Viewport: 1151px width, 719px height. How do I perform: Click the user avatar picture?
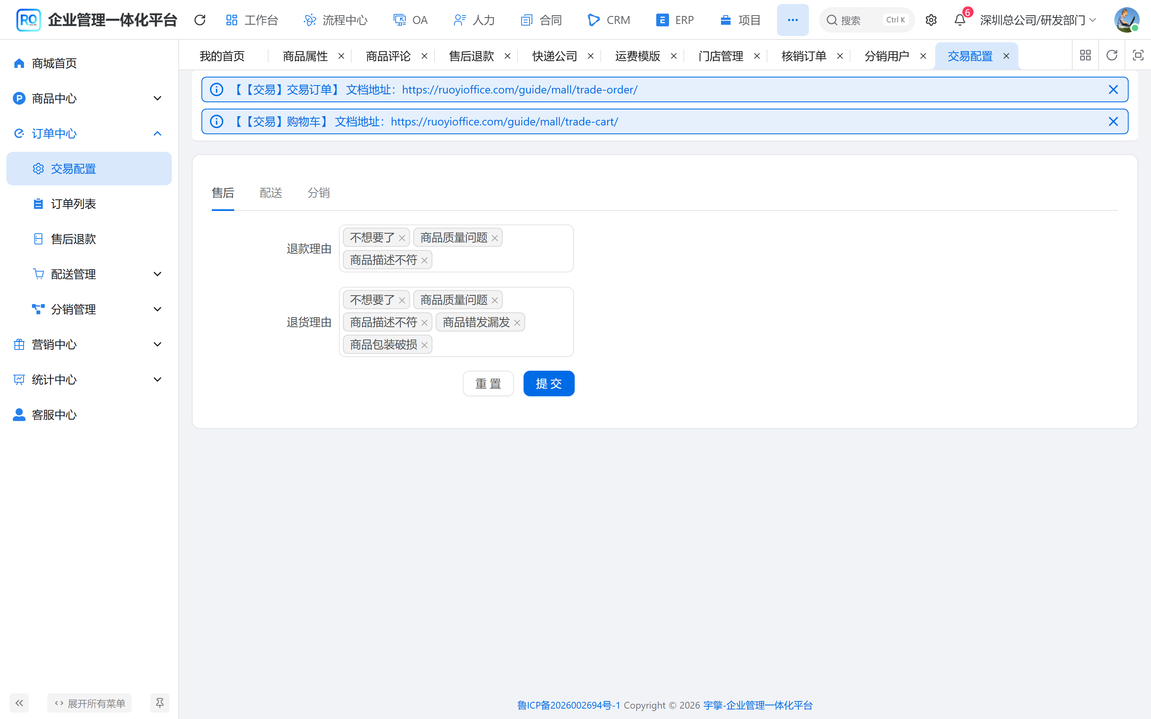1126,20
